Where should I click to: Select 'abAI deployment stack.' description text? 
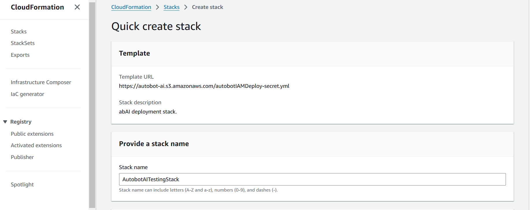148,112
